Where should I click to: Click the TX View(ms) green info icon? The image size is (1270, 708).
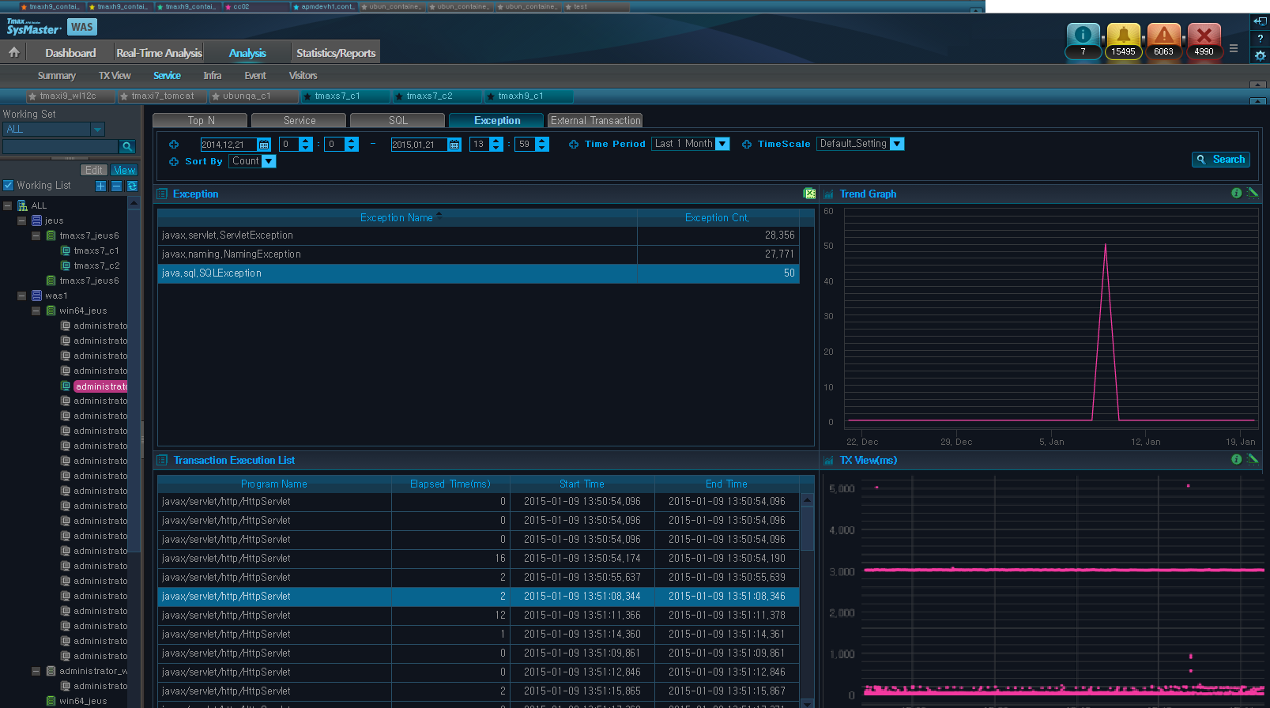pos(1236,459)
